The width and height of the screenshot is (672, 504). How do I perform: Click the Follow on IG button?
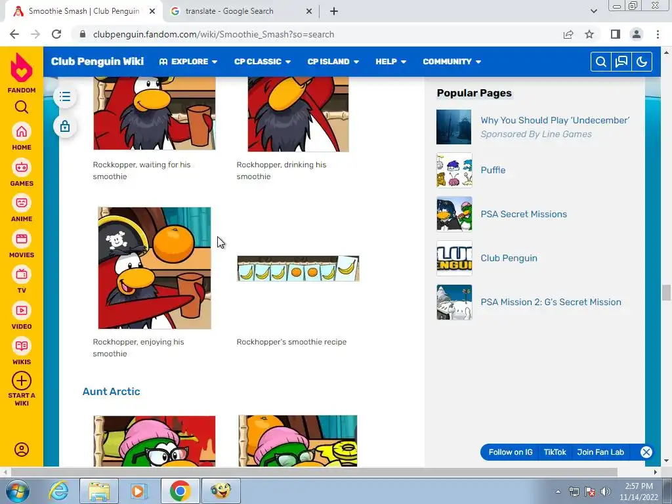[511, 452]
